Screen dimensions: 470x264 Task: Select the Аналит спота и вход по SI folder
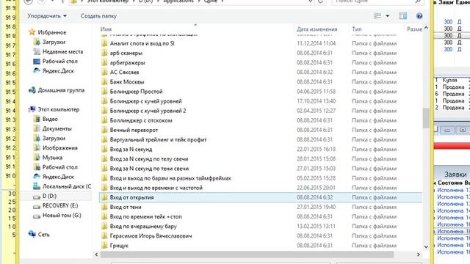(142, 43)
